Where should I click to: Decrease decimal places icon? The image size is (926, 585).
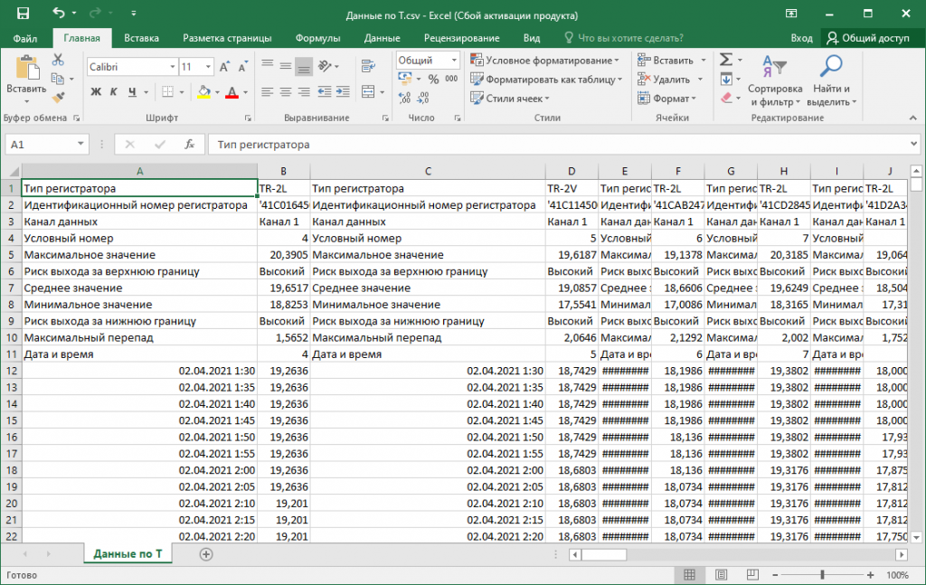[x=423, y=98]
